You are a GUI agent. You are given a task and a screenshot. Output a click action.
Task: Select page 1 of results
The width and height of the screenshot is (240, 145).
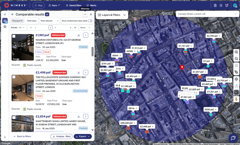click(x=50, y=27)
